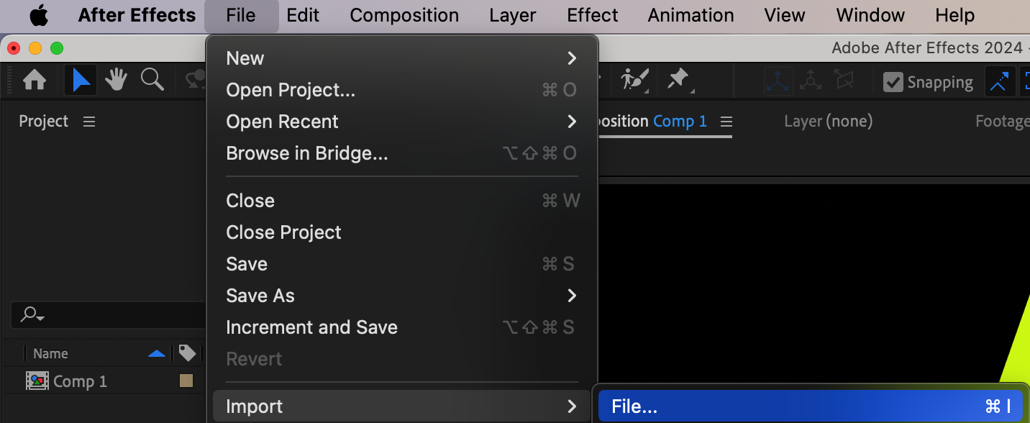The height and width of the screenshot is (423, 1030).
Task: Click the Home icon in the toolbar
Action: pos(35,80)
